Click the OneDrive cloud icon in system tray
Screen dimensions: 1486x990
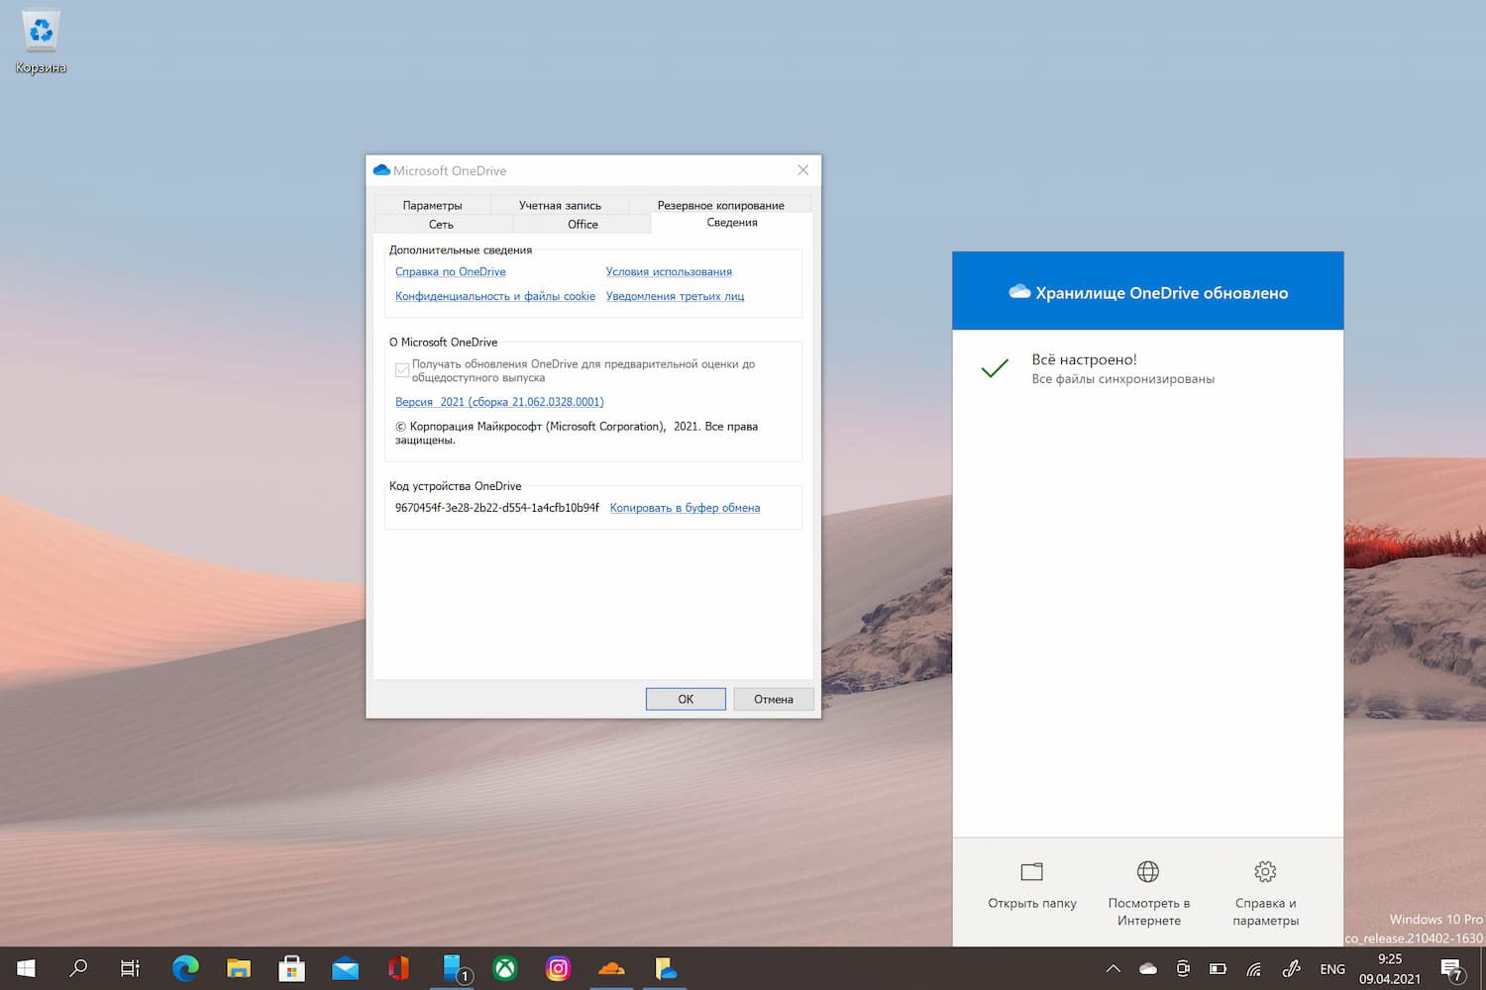[x=1148, y=968]
